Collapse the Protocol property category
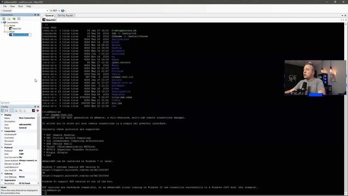This screenshot has width=348, height=196. coord(2,148)
